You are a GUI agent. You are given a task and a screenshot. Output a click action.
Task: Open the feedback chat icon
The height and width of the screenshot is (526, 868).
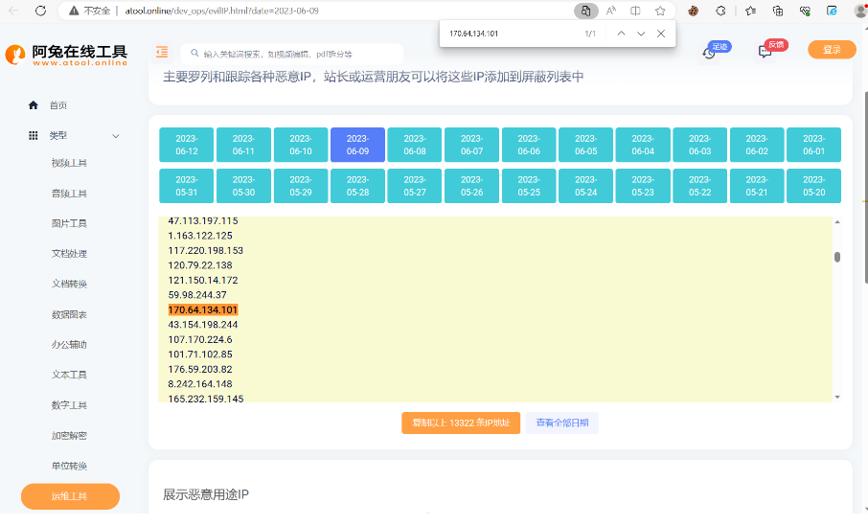point(765,52)
